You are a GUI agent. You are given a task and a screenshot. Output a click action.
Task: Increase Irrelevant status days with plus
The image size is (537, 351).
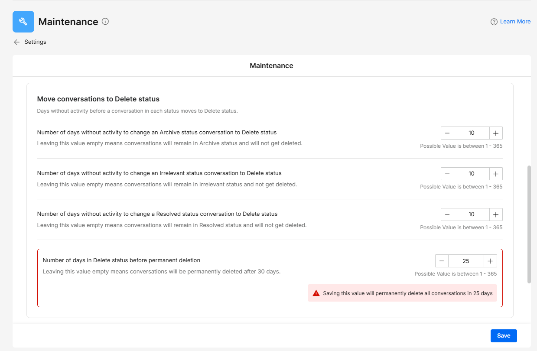pos(496,174)
